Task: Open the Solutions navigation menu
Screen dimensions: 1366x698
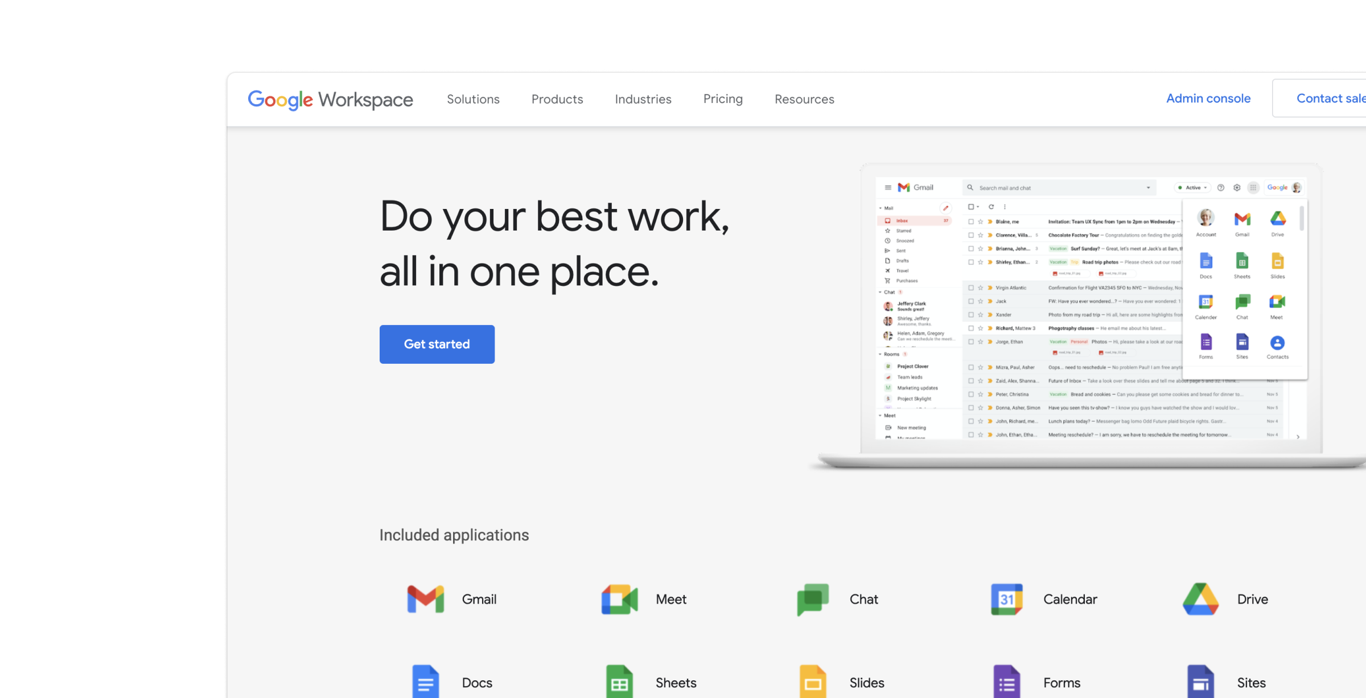Action: [472, 99]
